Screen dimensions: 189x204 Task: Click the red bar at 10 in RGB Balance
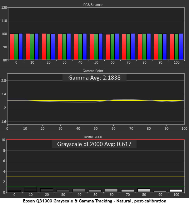[x=28, y=47]
